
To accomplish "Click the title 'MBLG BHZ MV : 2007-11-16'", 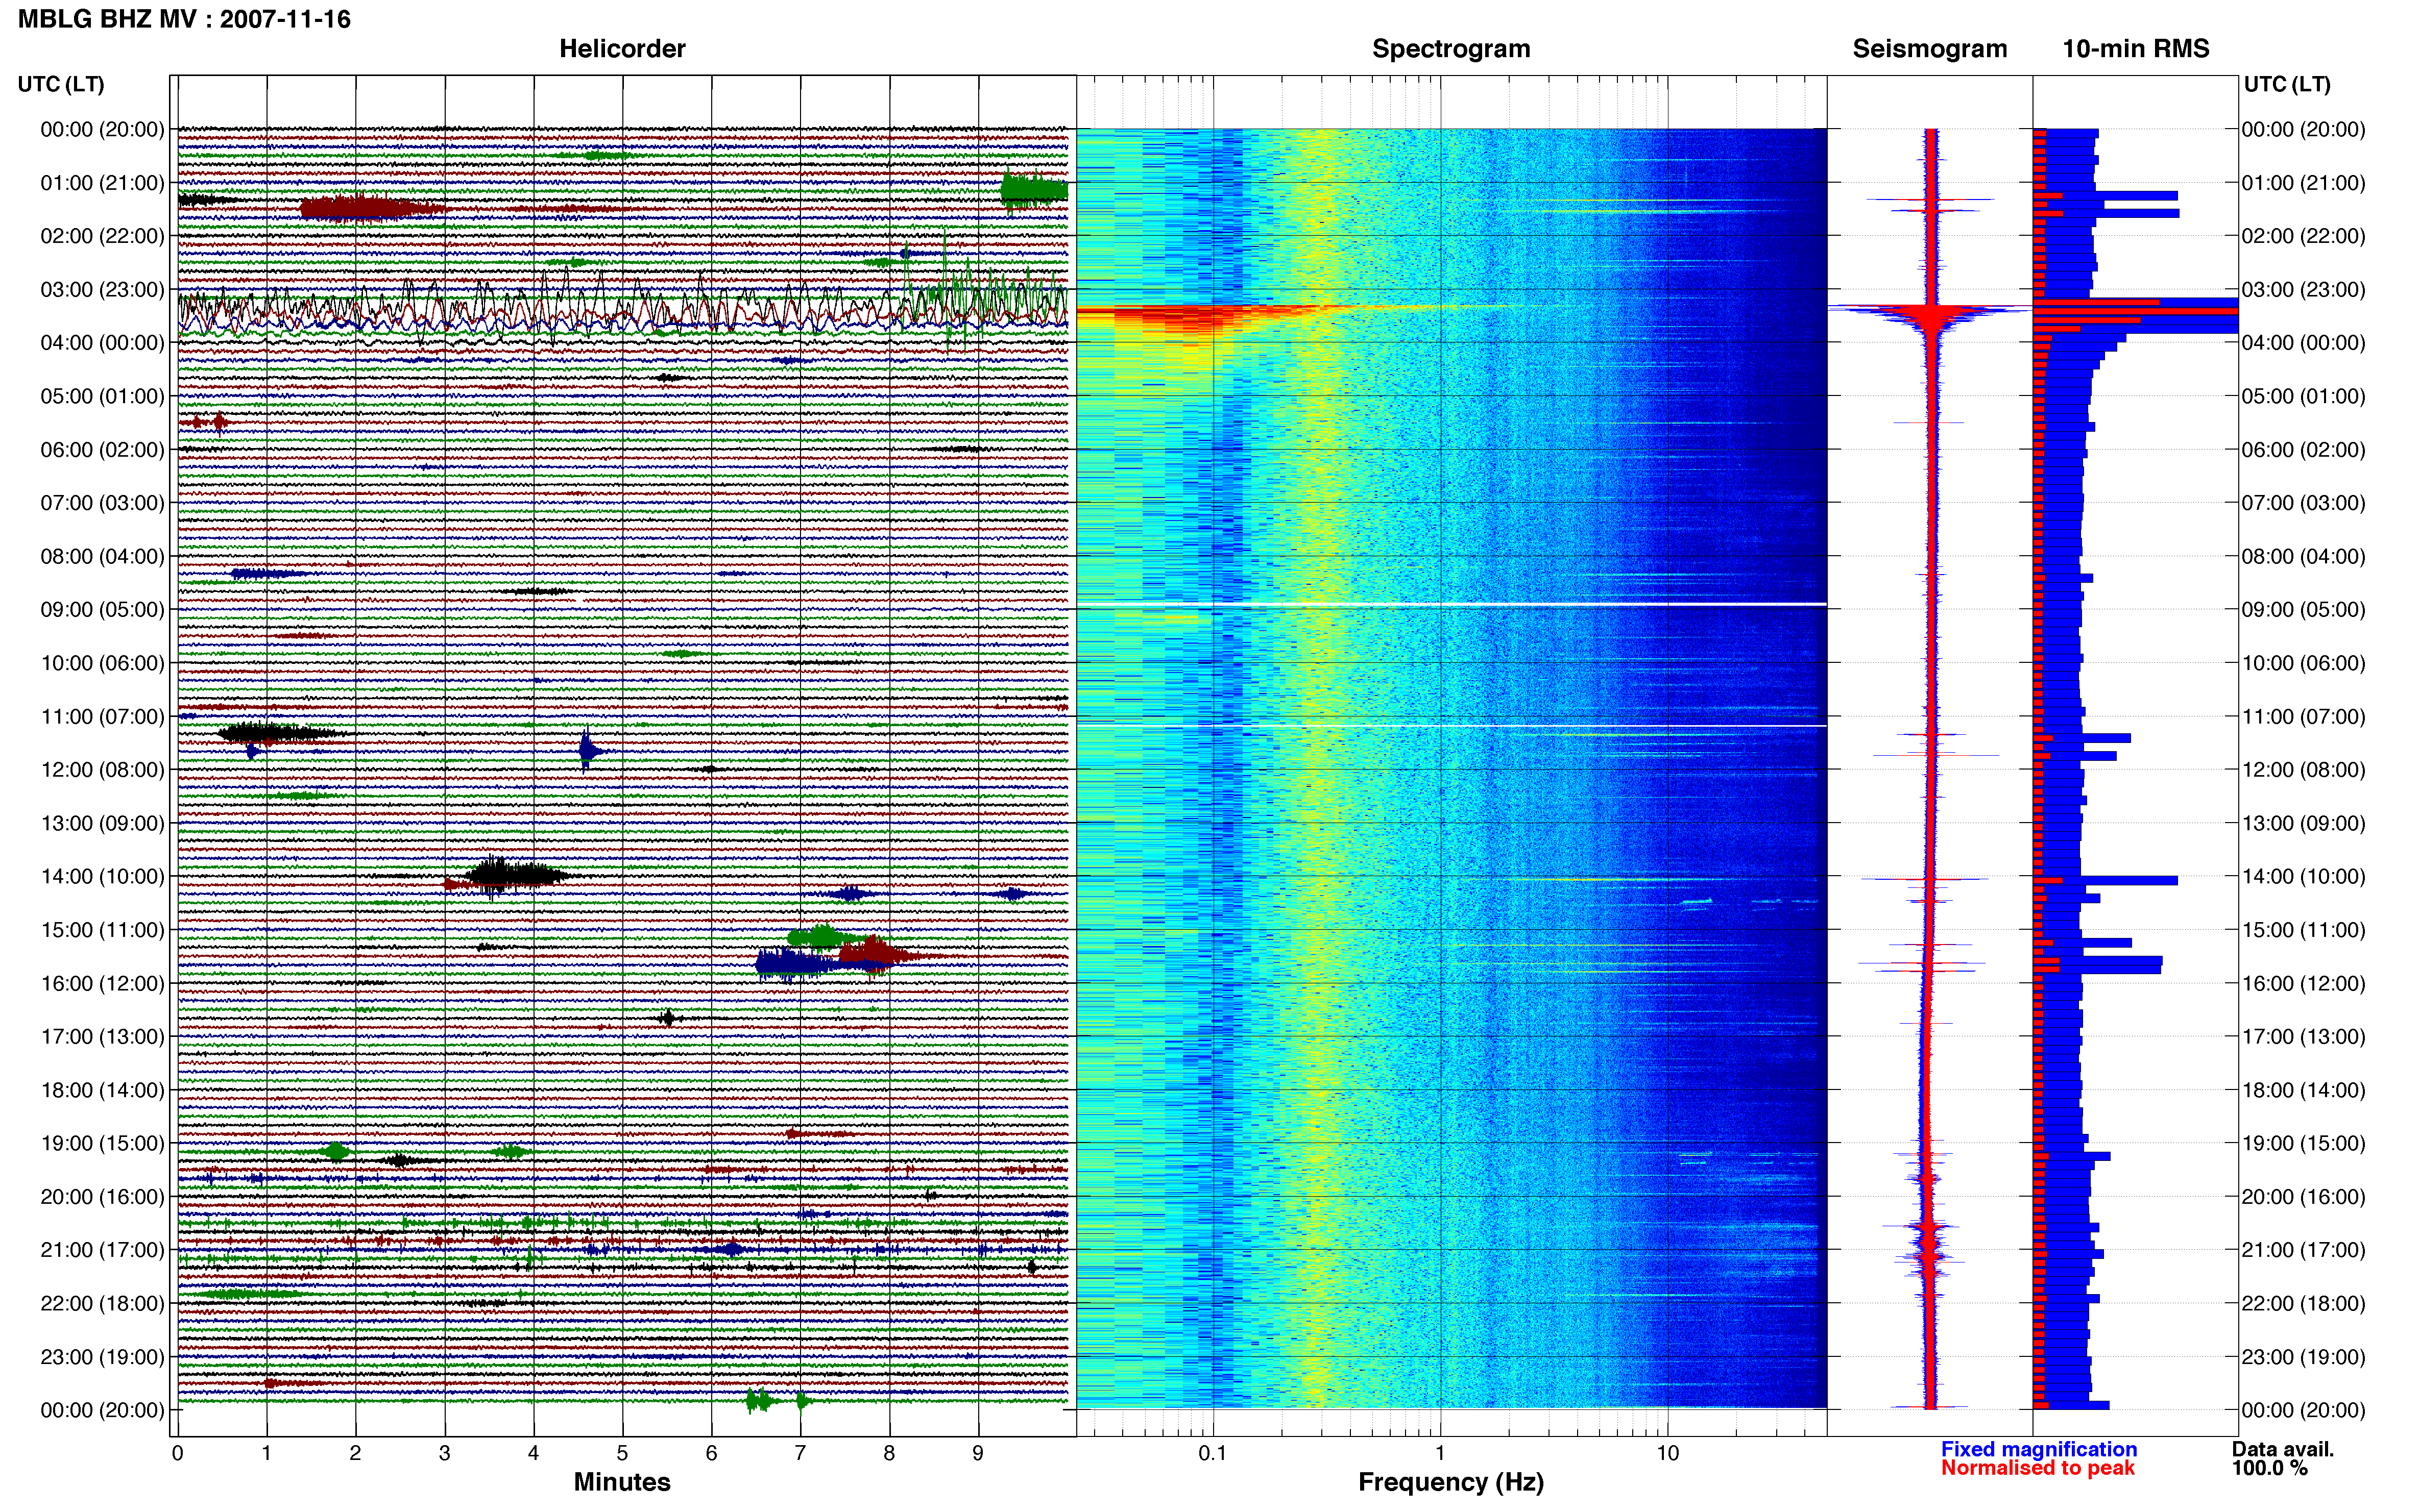I will pyautogui.click(x=184, y=19).
